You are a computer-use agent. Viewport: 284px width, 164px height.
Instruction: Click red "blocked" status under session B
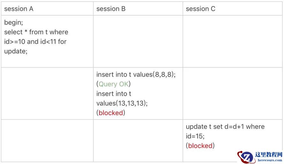(x=111, y=113)
